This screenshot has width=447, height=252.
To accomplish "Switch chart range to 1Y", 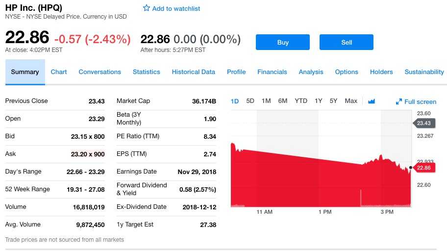I will [318, 101].
